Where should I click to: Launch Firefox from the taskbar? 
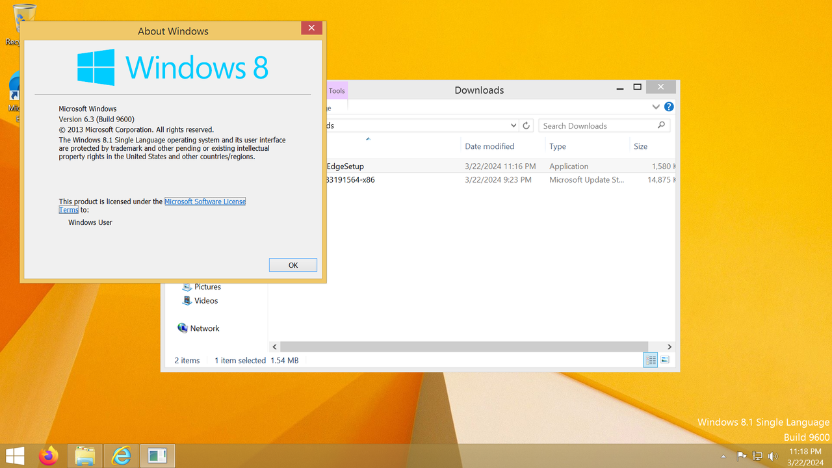[49, 455]
